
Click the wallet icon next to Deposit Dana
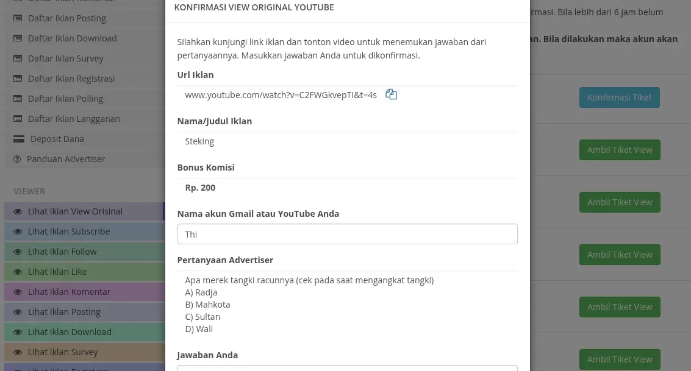[19, 138]
